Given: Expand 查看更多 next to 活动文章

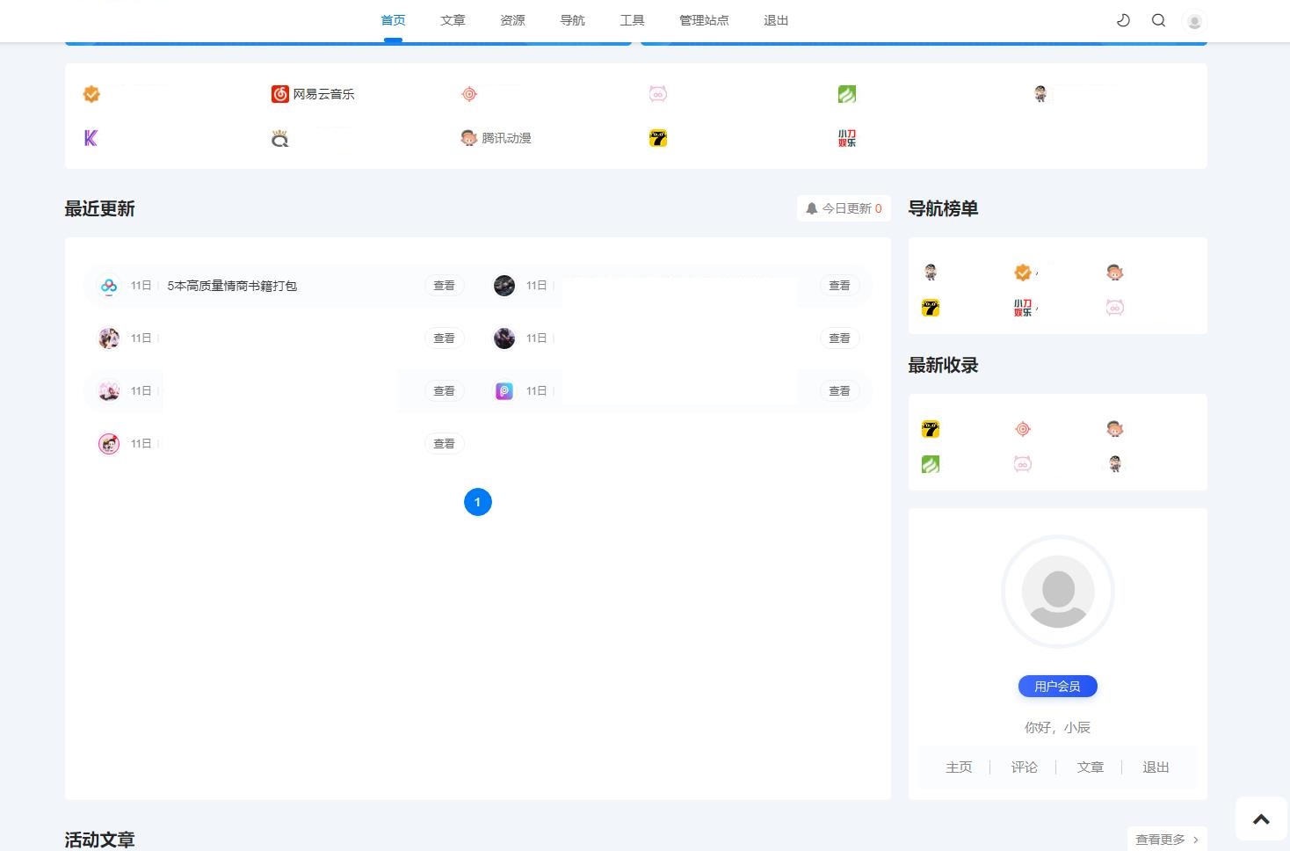Looking at the screenshot, I should pyautogui.click(x=1162, y=839).
